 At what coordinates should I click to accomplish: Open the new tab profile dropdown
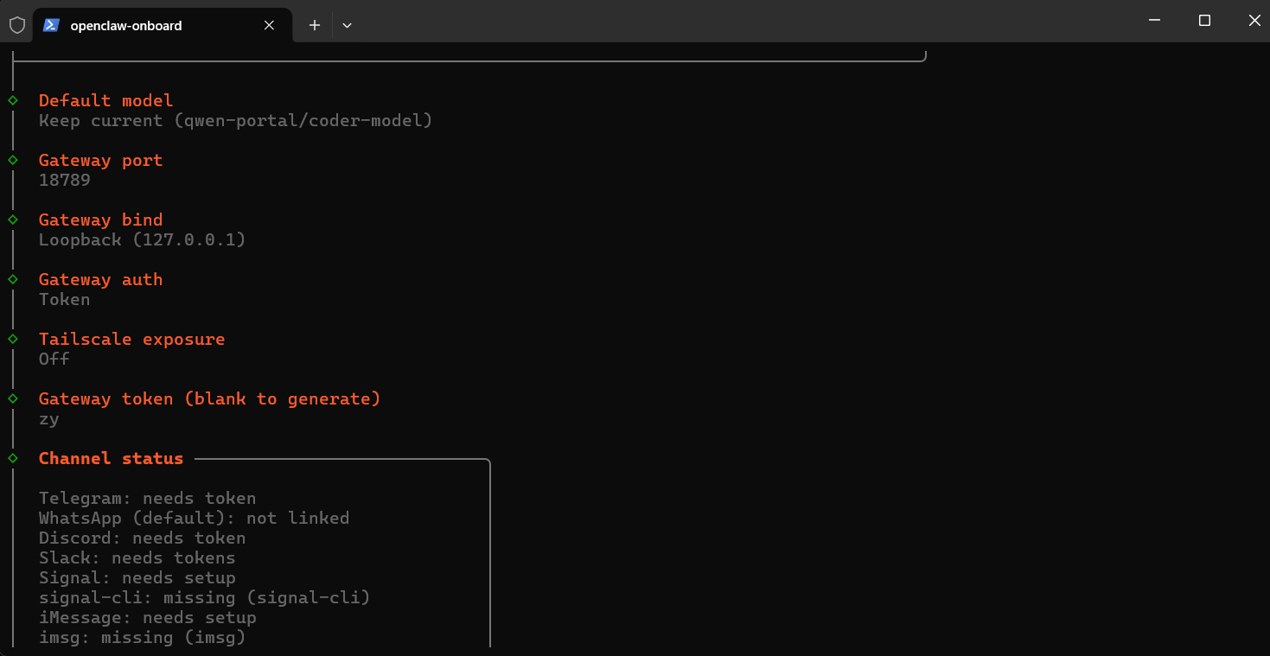[347, 25]
